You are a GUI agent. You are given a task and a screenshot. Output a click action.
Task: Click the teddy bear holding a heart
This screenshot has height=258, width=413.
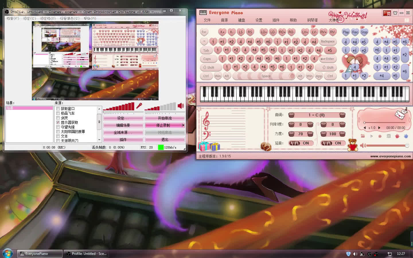coord(353,145)
